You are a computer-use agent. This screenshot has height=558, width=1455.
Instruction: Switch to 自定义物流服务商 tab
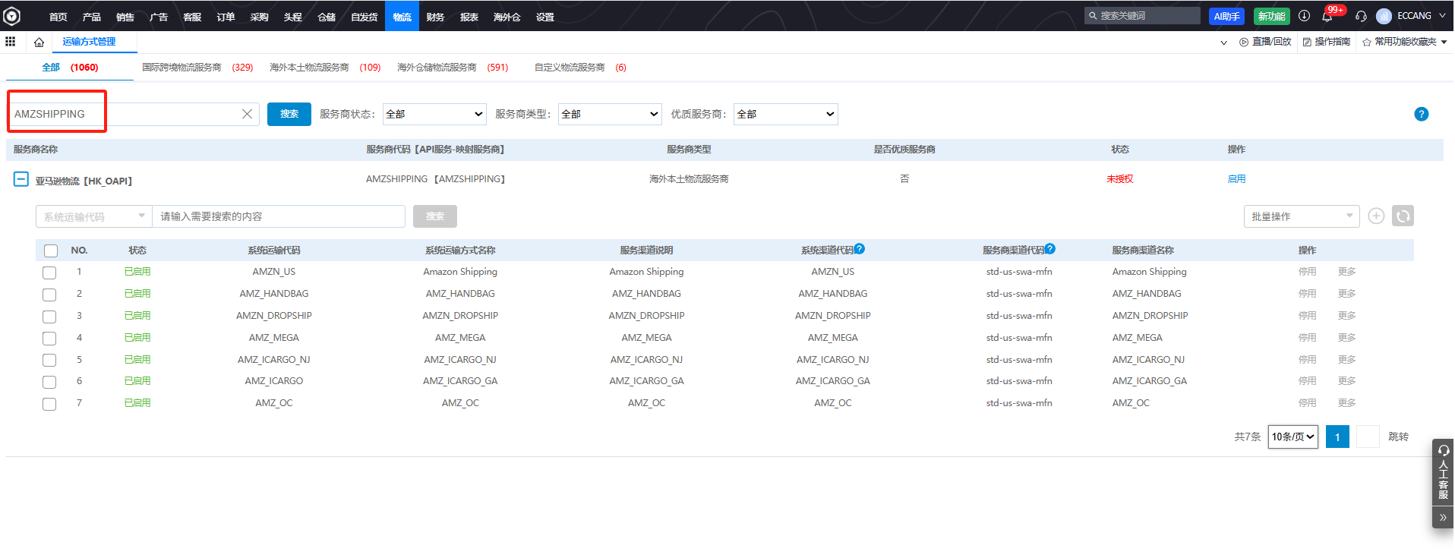(580, 68)
